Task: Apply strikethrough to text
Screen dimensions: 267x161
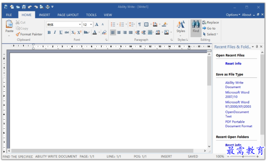Action: click(x=67, y=32)
